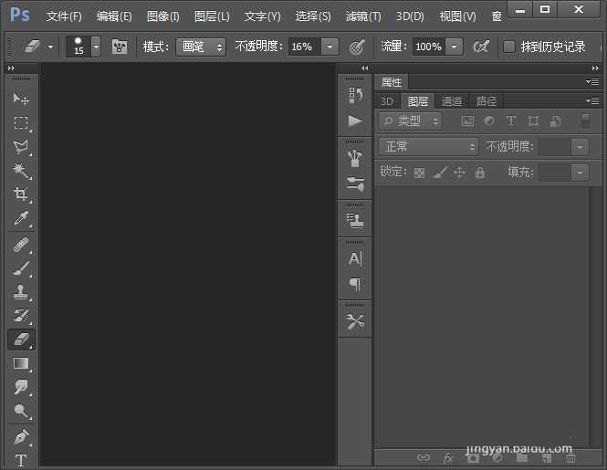Switch to the 通道 tab
Screen dimensions: 607x470
point(452,101)
